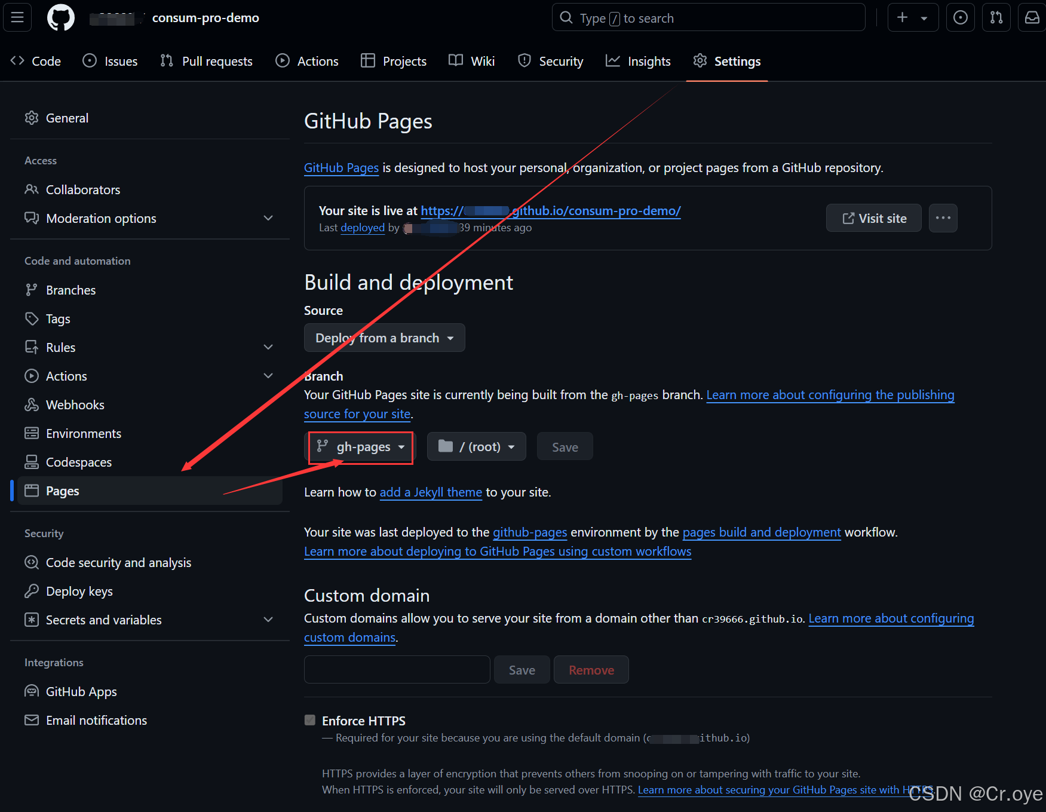Screen dimensions: 1046x812
Task: Open GitHub Apps in sidebar
Action: pos(149,692)
